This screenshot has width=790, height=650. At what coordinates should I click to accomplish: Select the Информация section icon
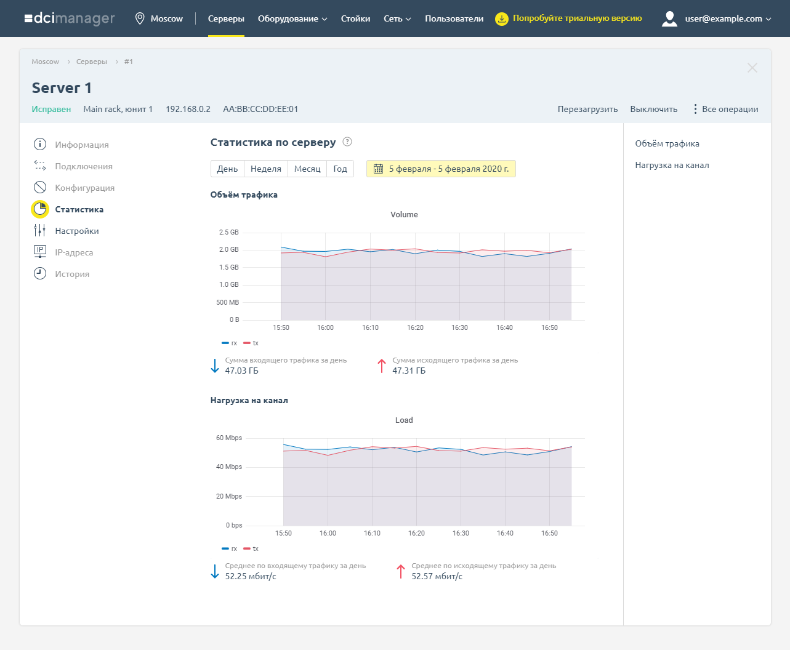(x=39, y=144)
